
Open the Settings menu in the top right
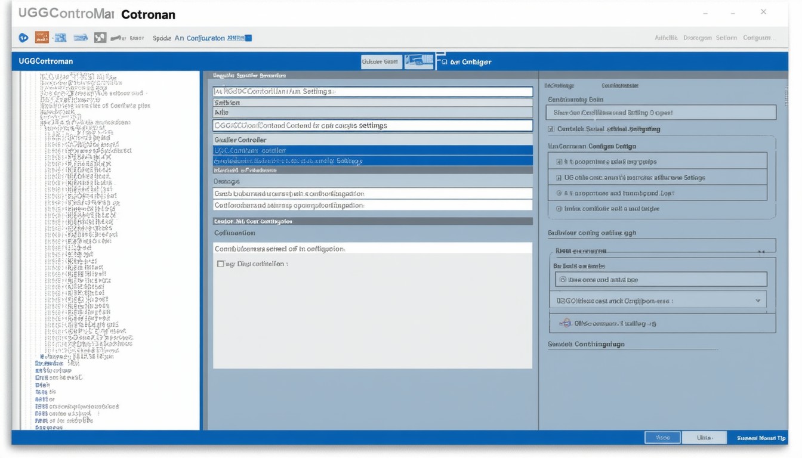pyautogui.click(x=726, y=38)
